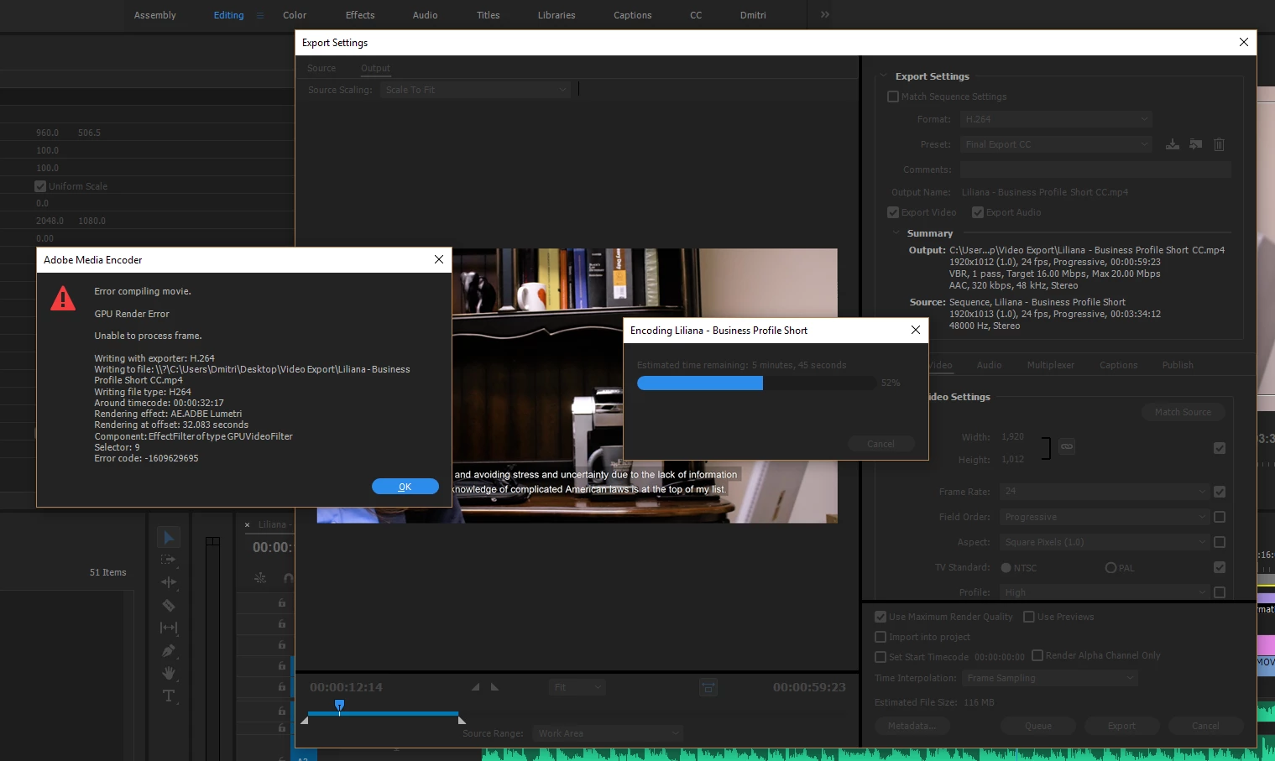Open the Profile High dropdown
The image size is (1275, 761).
tap(1105, 592)
